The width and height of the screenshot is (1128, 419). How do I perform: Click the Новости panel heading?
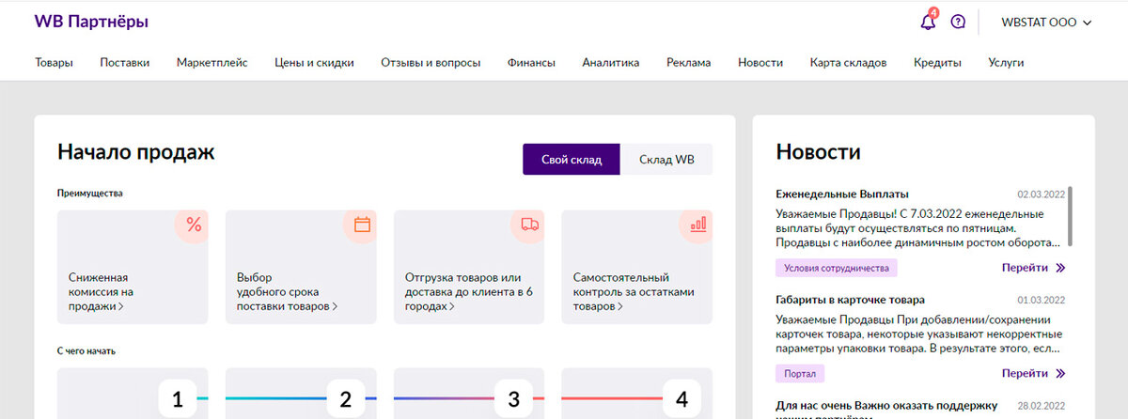(818, 151)
